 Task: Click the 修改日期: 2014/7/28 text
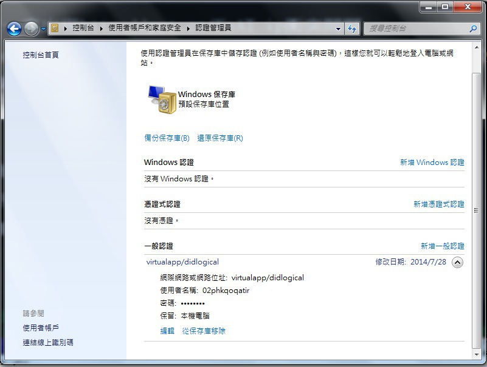click(x=410, y=262)
